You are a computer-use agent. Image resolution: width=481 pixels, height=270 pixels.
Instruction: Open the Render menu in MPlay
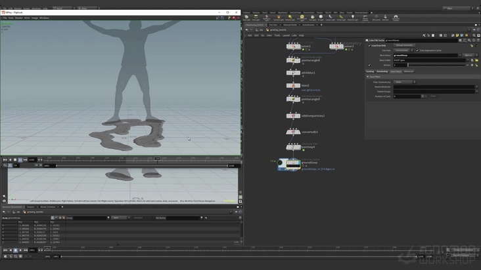click(x=20, y=18)
